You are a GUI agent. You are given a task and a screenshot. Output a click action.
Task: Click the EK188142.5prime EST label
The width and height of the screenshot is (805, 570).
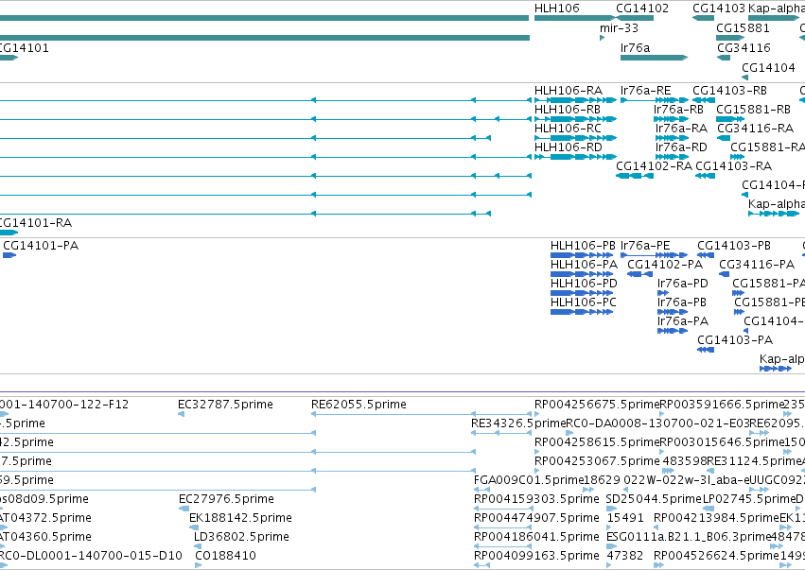point(241,518)
